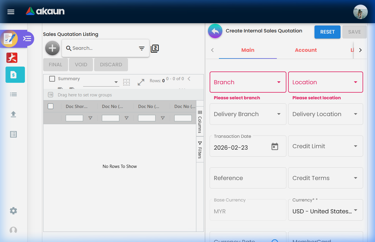Open Settings via the gear icon
The height and width of the screenshot is (242, 375).
click(x=13, y=211)
